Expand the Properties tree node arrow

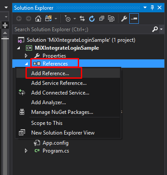tap(26, 56)
